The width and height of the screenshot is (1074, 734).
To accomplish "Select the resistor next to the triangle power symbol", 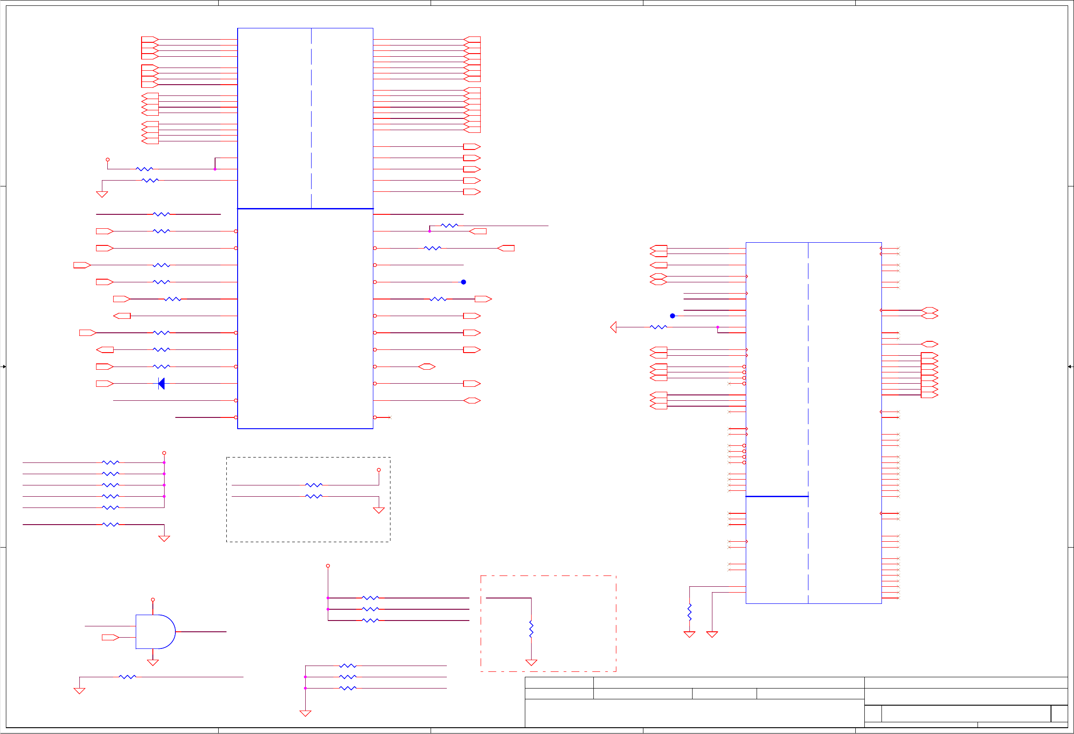I will tap(658, 327).
